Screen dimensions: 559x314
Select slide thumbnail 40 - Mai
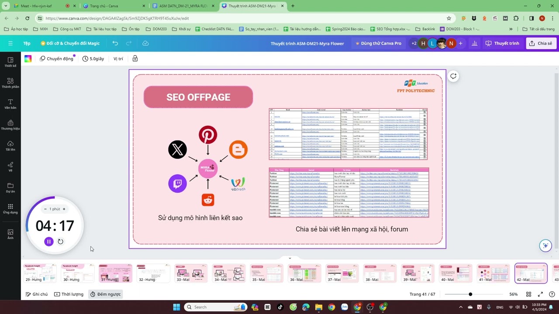[455, 273]
